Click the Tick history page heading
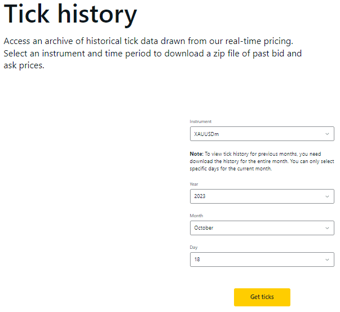 (x=70, y=15)
